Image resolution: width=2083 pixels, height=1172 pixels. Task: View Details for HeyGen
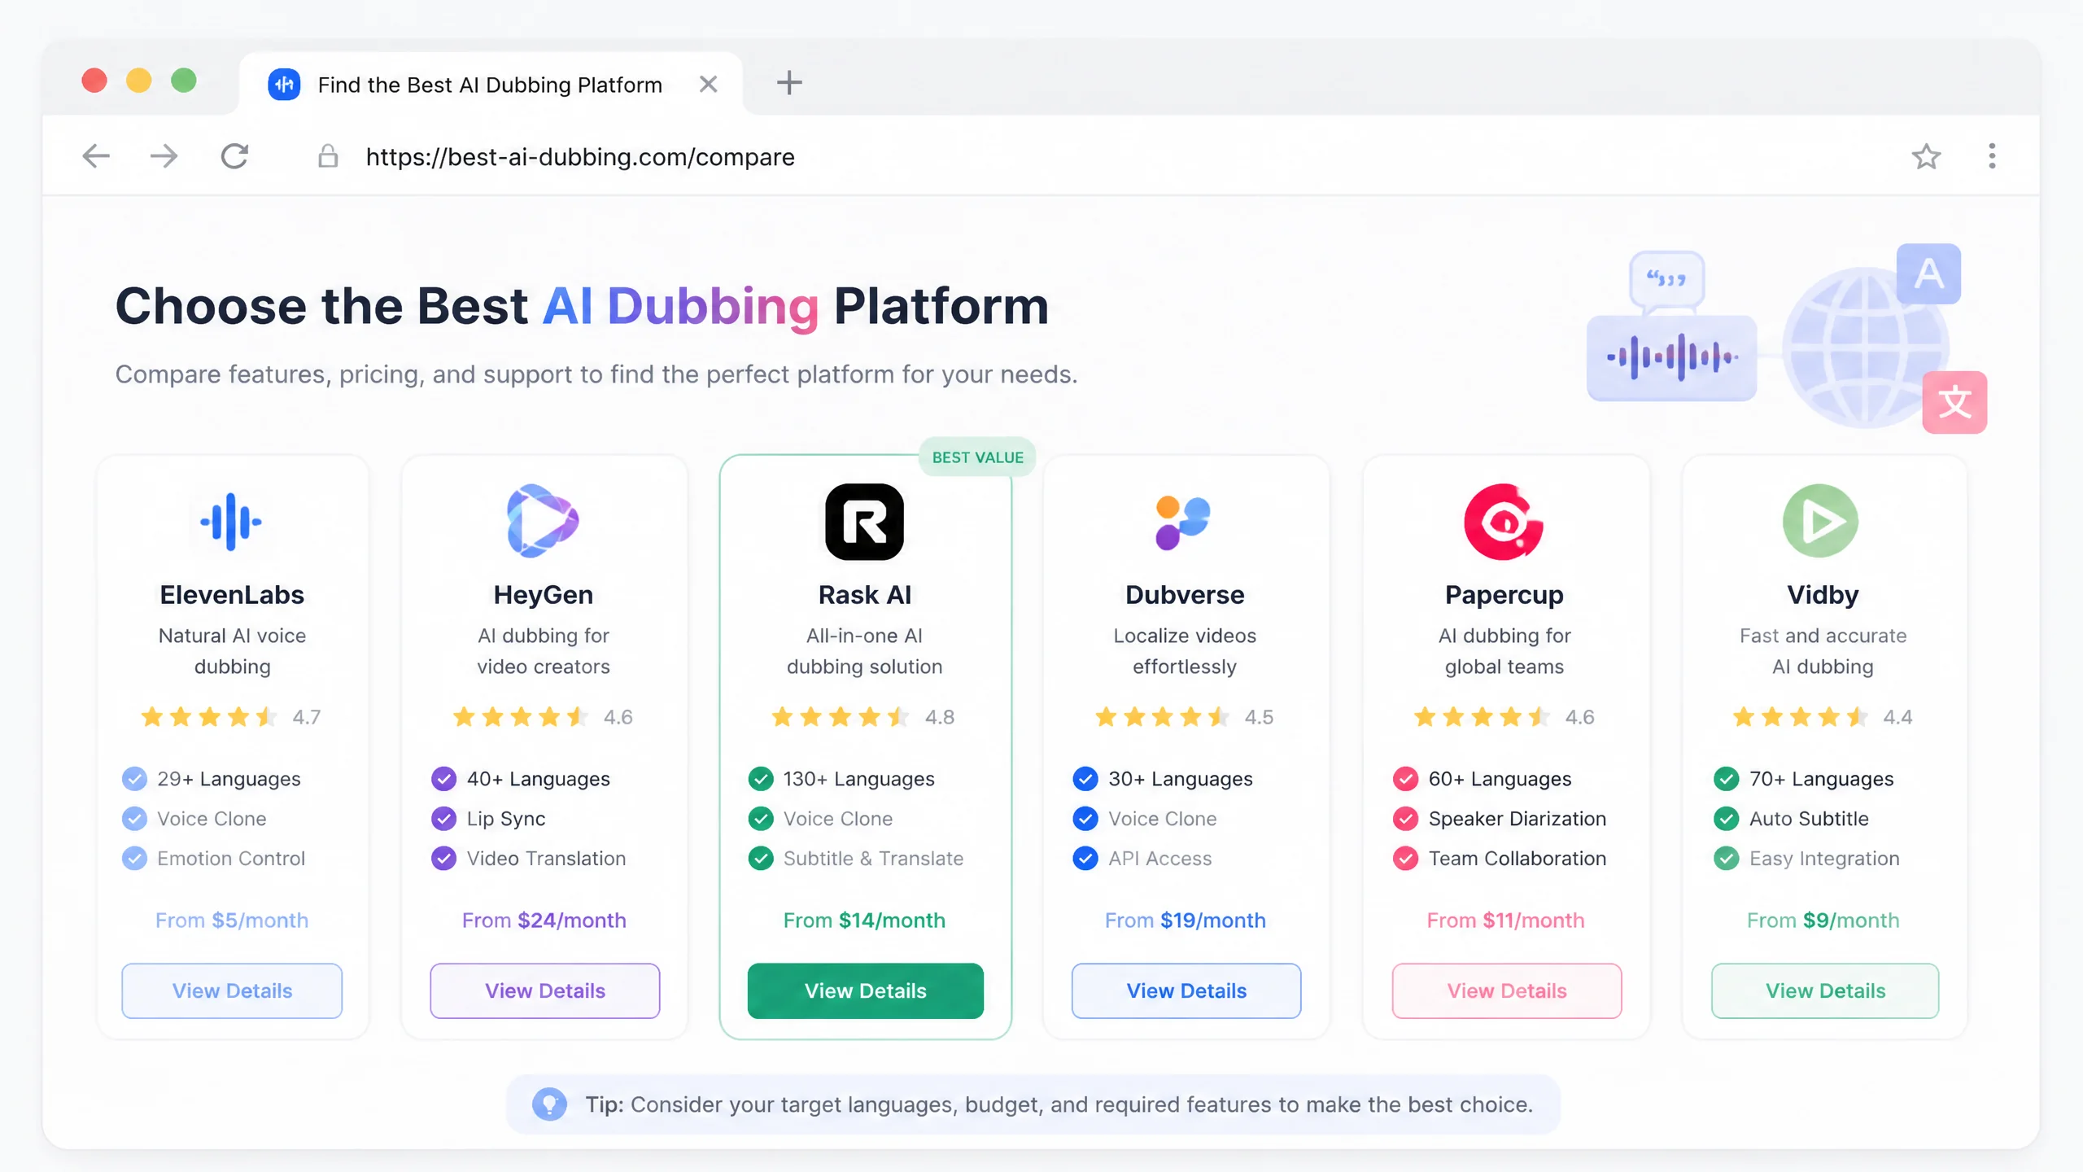545,991
